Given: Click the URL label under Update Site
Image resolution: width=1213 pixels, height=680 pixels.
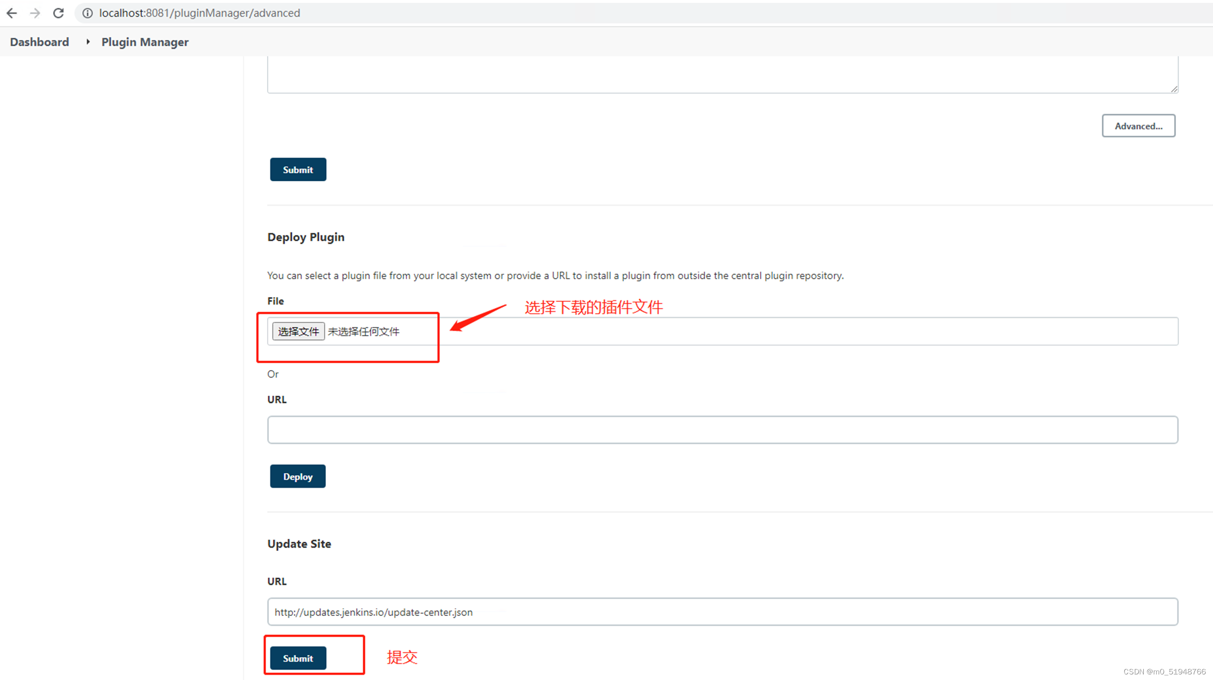Looking at the screenshot, I should point(276,581).
